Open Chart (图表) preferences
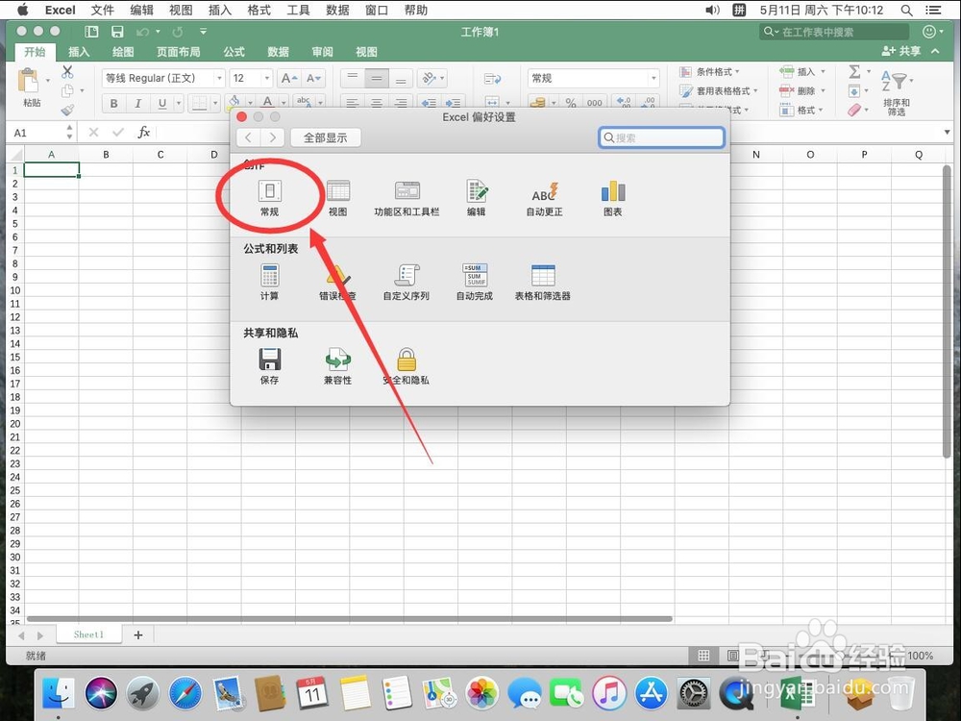 click(613, 198)
